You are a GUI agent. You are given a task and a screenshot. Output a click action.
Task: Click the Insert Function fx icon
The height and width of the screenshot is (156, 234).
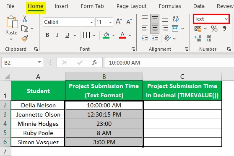point(95,62)
